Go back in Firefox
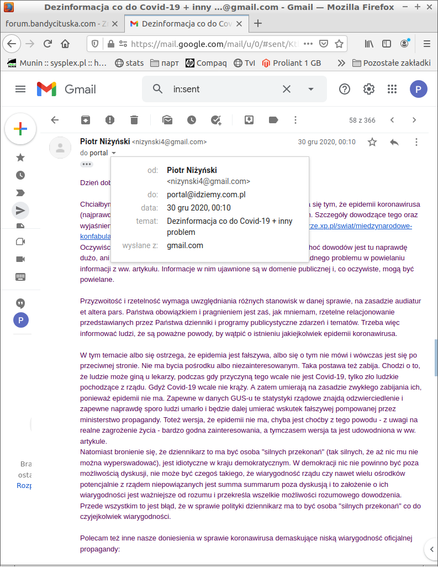This screenshot has width=438, height=567. click(12, 44)
